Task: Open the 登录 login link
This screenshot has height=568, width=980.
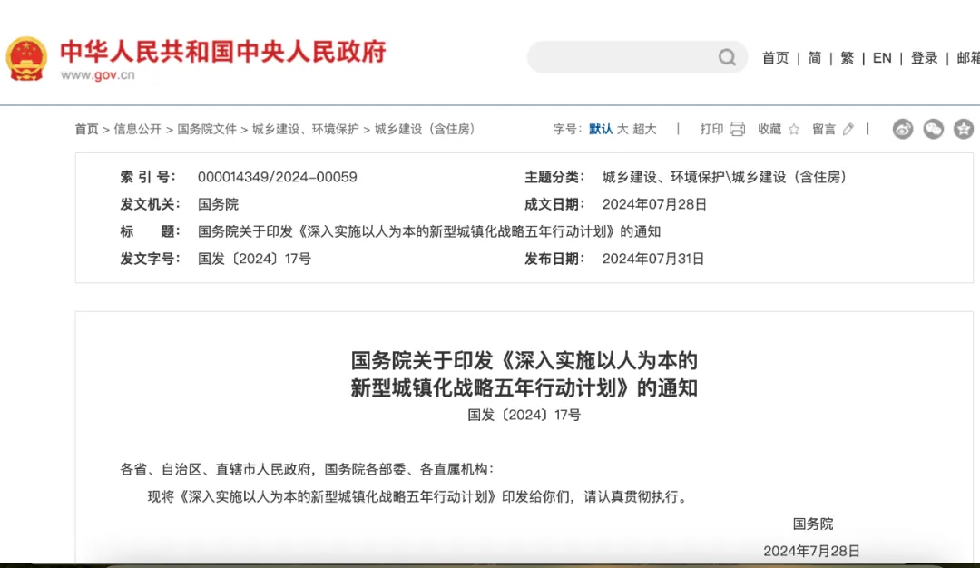Action: [x=924, y=58]
